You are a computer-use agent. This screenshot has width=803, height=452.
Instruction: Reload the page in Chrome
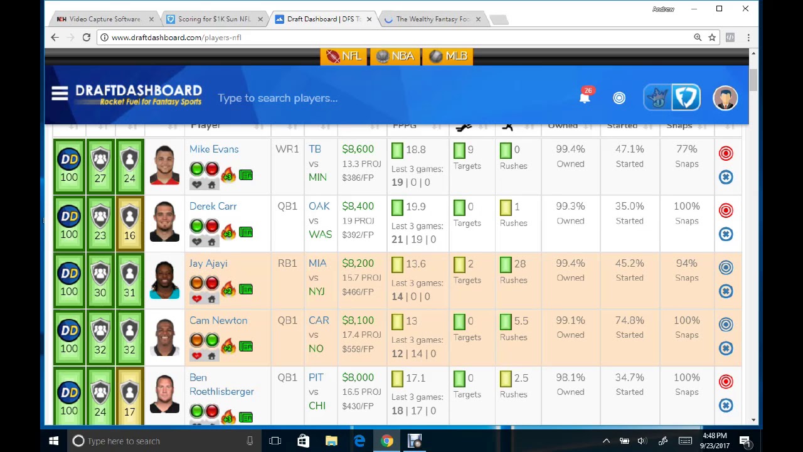point(87,38)
